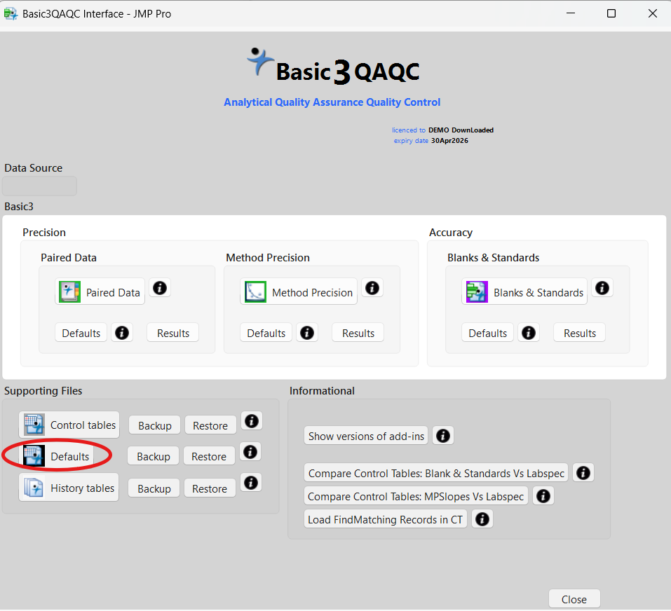View info next to Load FindMatching Records
Screen dimensions: 671x611
coord(482,519)
